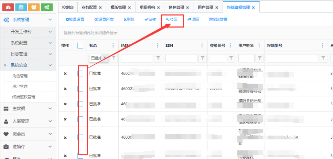Click the delete X icon in first row
333x159 pixels.
[x=65, y=73]
